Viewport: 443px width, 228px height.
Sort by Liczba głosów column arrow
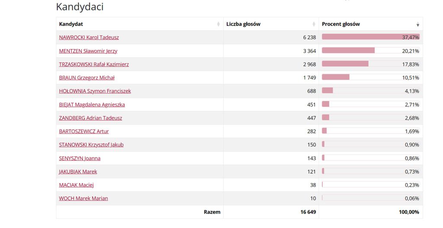click(314, 24)
